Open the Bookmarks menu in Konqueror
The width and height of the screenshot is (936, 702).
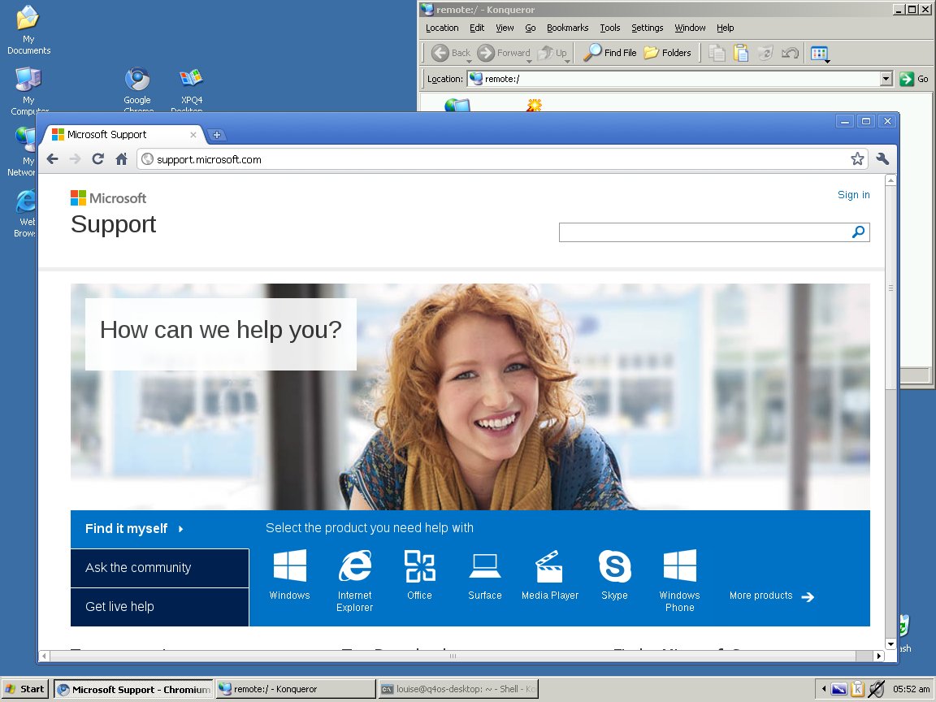tap(567, 27)
